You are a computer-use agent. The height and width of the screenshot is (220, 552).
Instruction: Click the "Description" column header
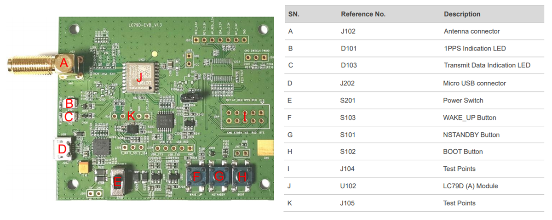[462, 14]
